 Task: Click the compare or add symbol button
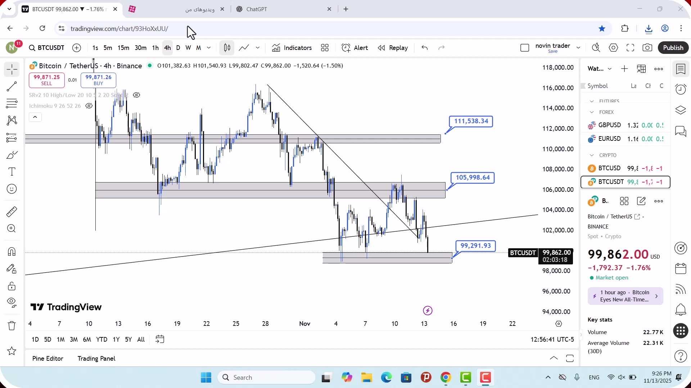(x=77, y=48)
